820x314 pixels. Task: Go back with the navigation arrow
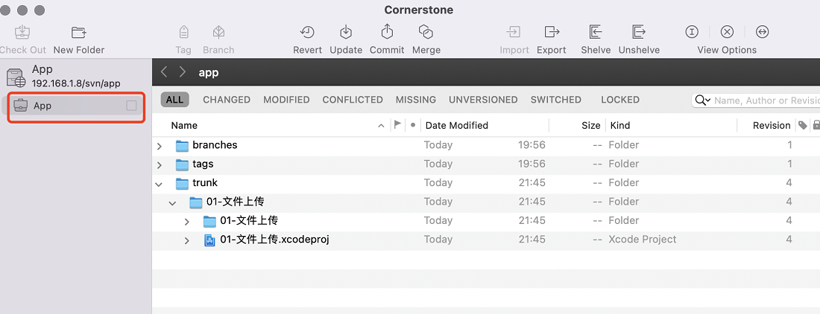tap(164, 72)
